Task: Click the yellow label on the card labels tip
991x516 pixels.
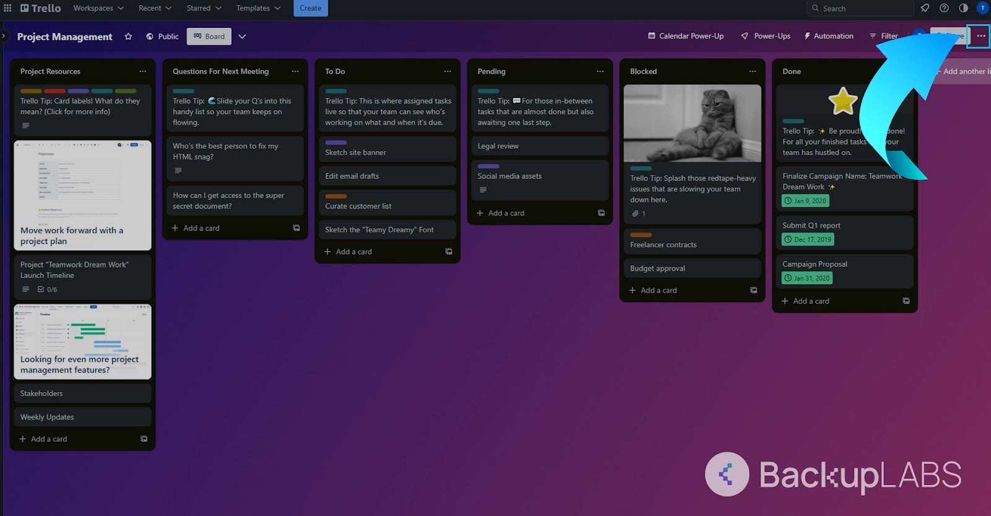Action: [x=31, y=91]
